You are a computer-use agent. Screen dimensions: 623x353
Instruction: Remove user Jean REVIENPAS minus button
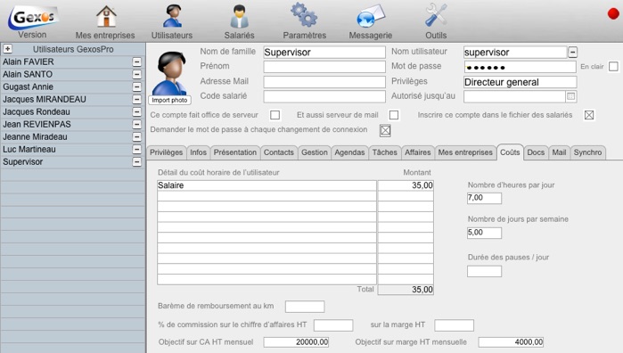(136, 125)
